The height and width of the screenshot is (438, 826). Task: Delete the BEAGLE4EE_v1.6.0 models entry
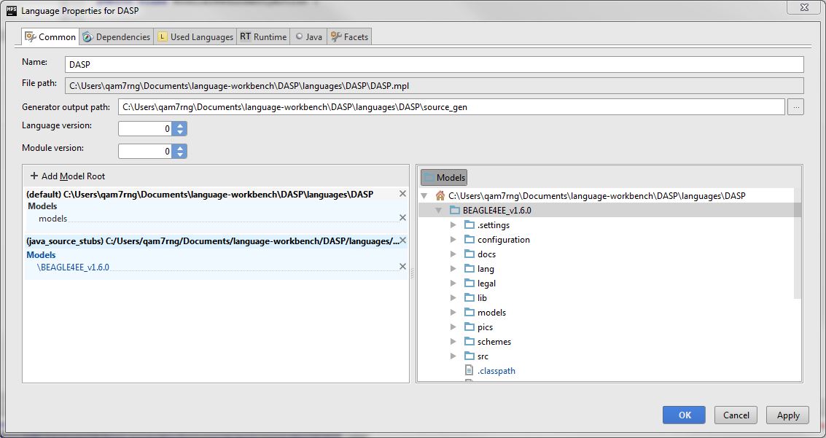coord(402,267)
